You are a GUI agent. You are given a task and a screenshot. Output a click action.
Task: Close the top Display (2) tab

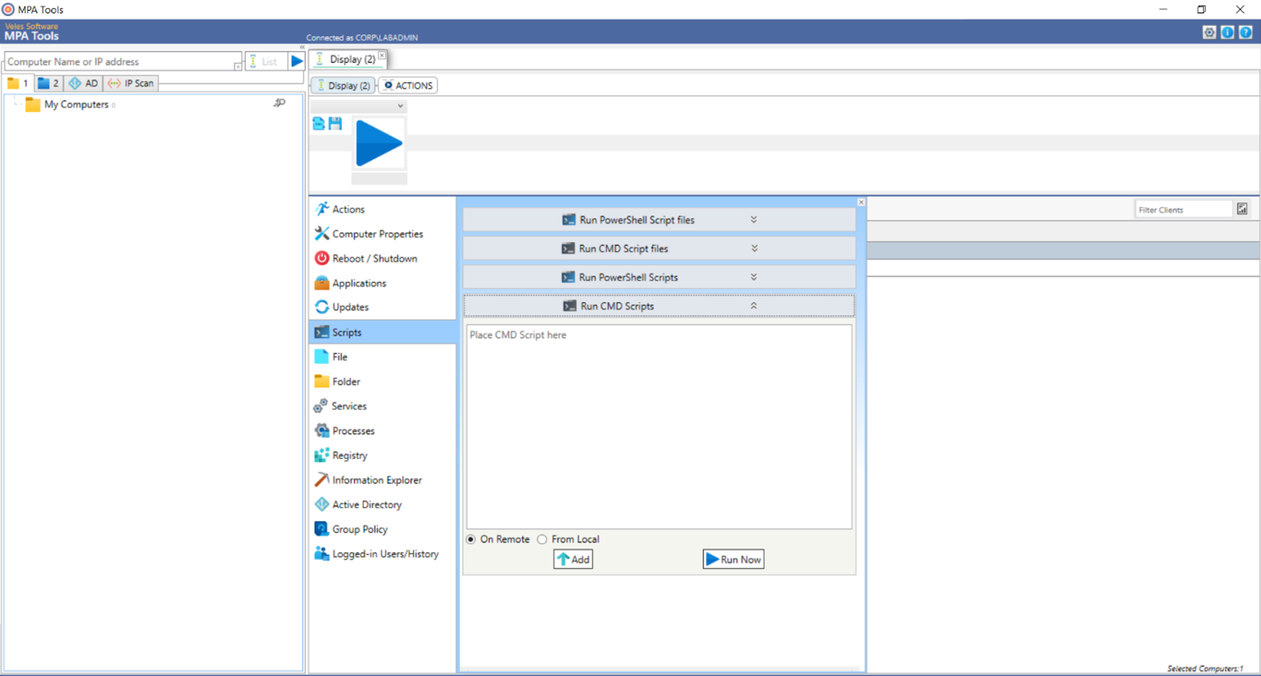click(382, 55)
